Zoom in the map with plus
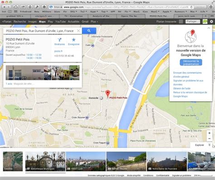Image resolution: width=215 pixels, height=180 pixels. pos(209,133)
